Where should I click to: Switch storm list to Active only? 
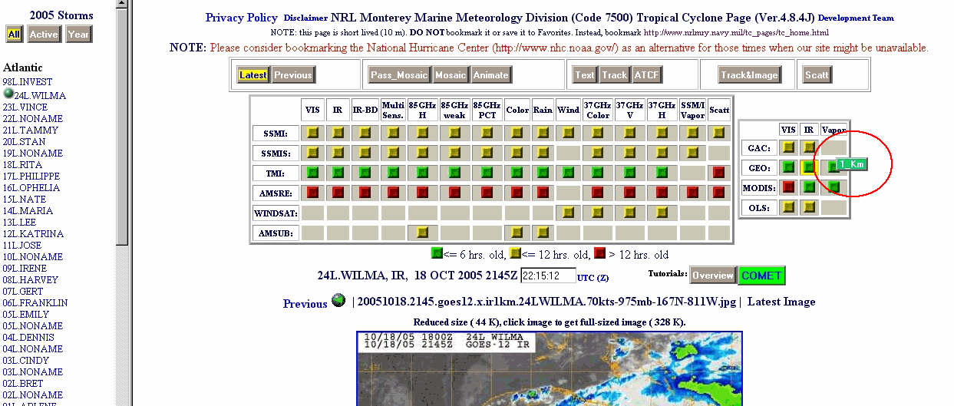click(x=44, y=34)
